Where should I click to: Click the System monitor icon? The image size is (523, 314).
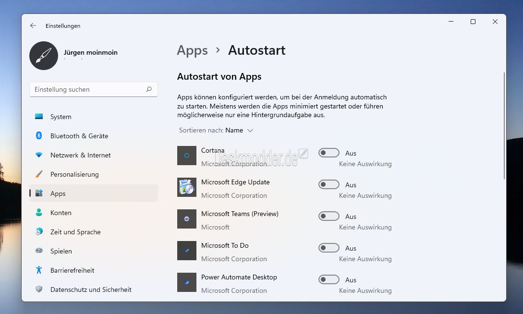[39, 116]
